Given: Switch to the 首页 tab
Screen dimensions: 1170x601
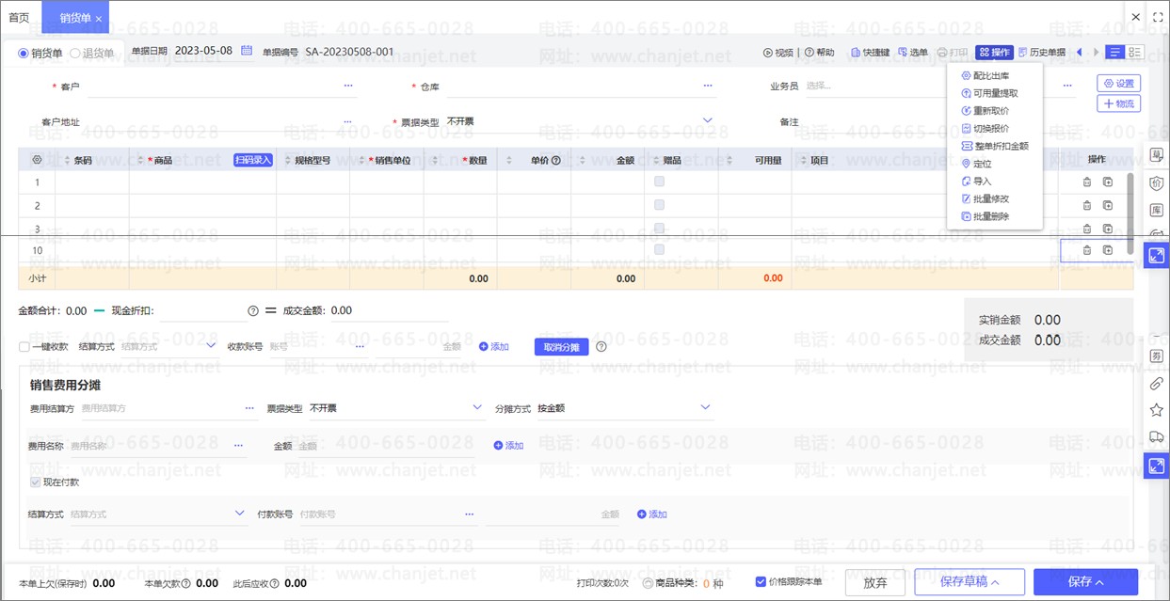Looking at the screenshot, I should coord(19,18).
